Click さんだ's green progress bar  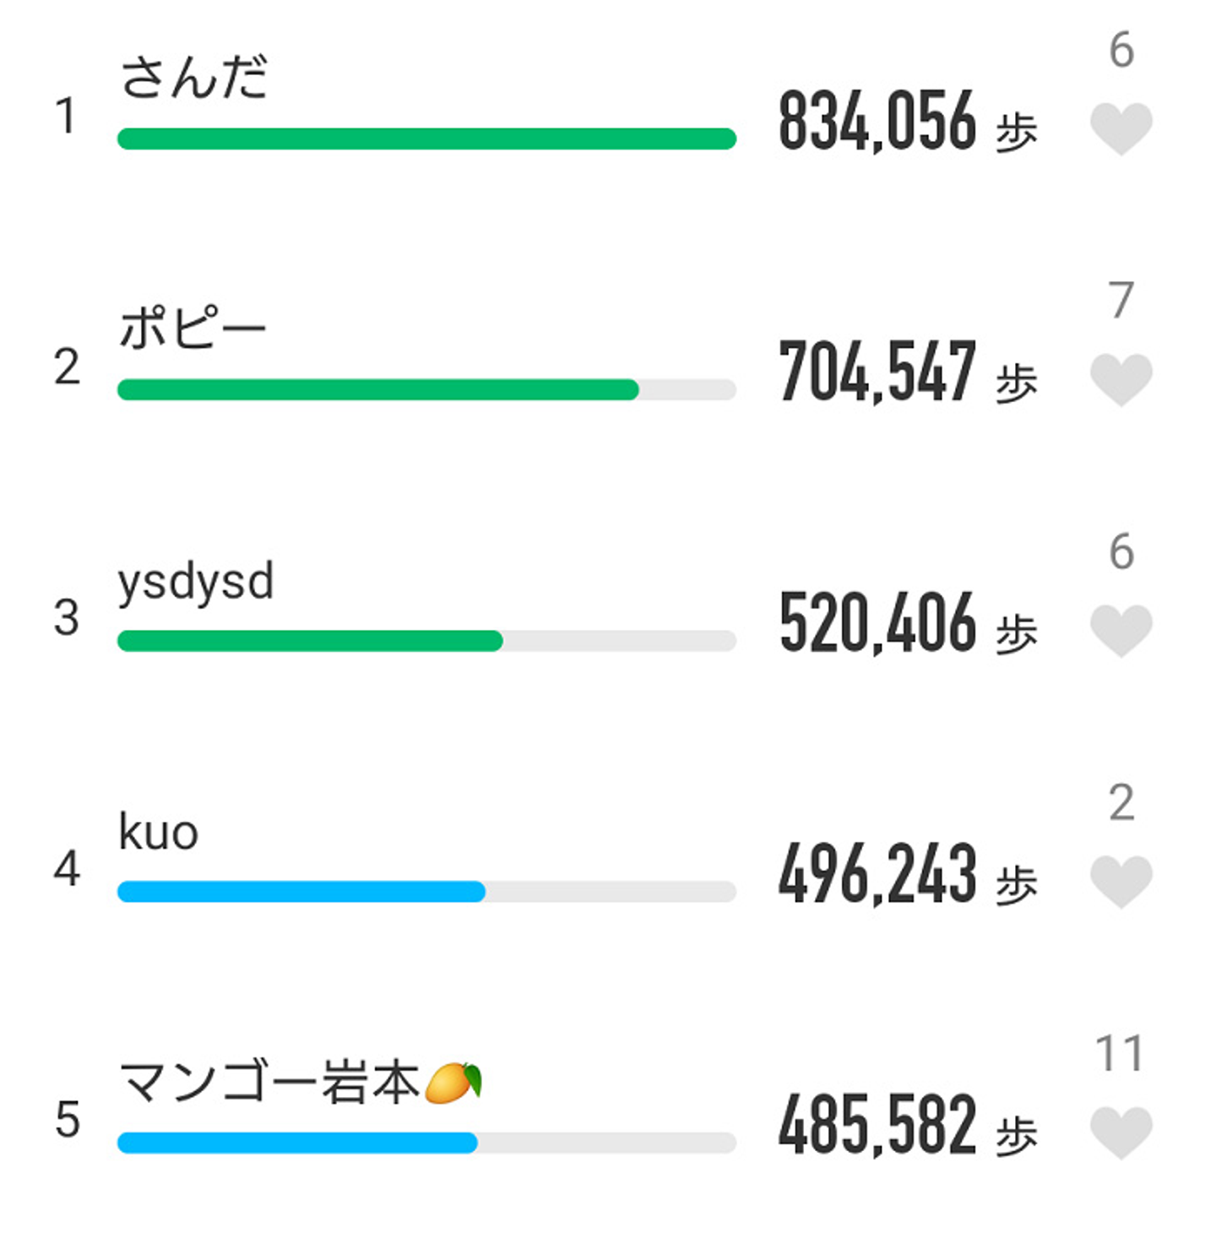[x=426, y=139]
